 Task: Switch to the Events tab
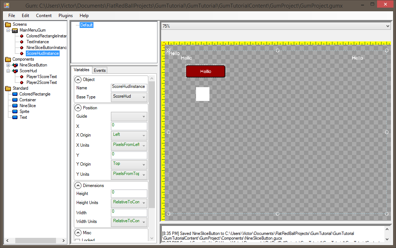pyautogui.click(x=100, y=70)
